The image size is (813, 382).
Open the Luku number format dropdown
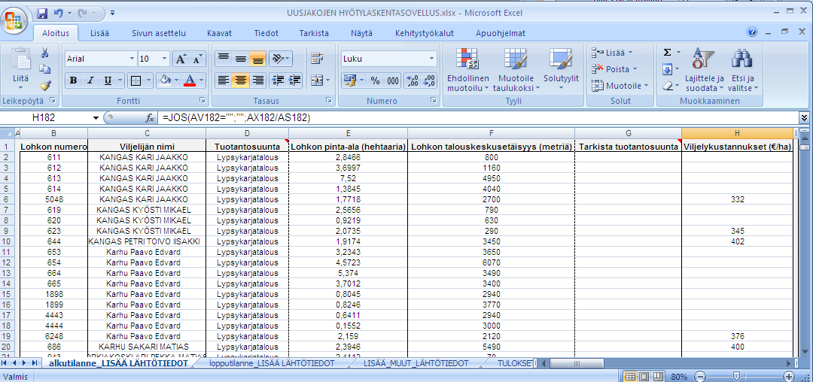click(431, 59)
